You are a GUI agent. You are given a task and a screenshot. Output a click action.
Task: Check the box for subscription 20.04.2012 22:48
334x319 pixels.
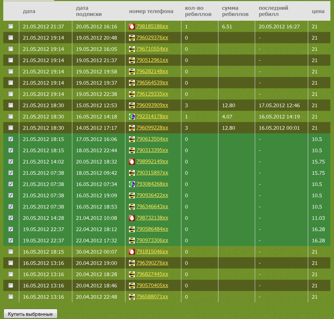(11, 296)
